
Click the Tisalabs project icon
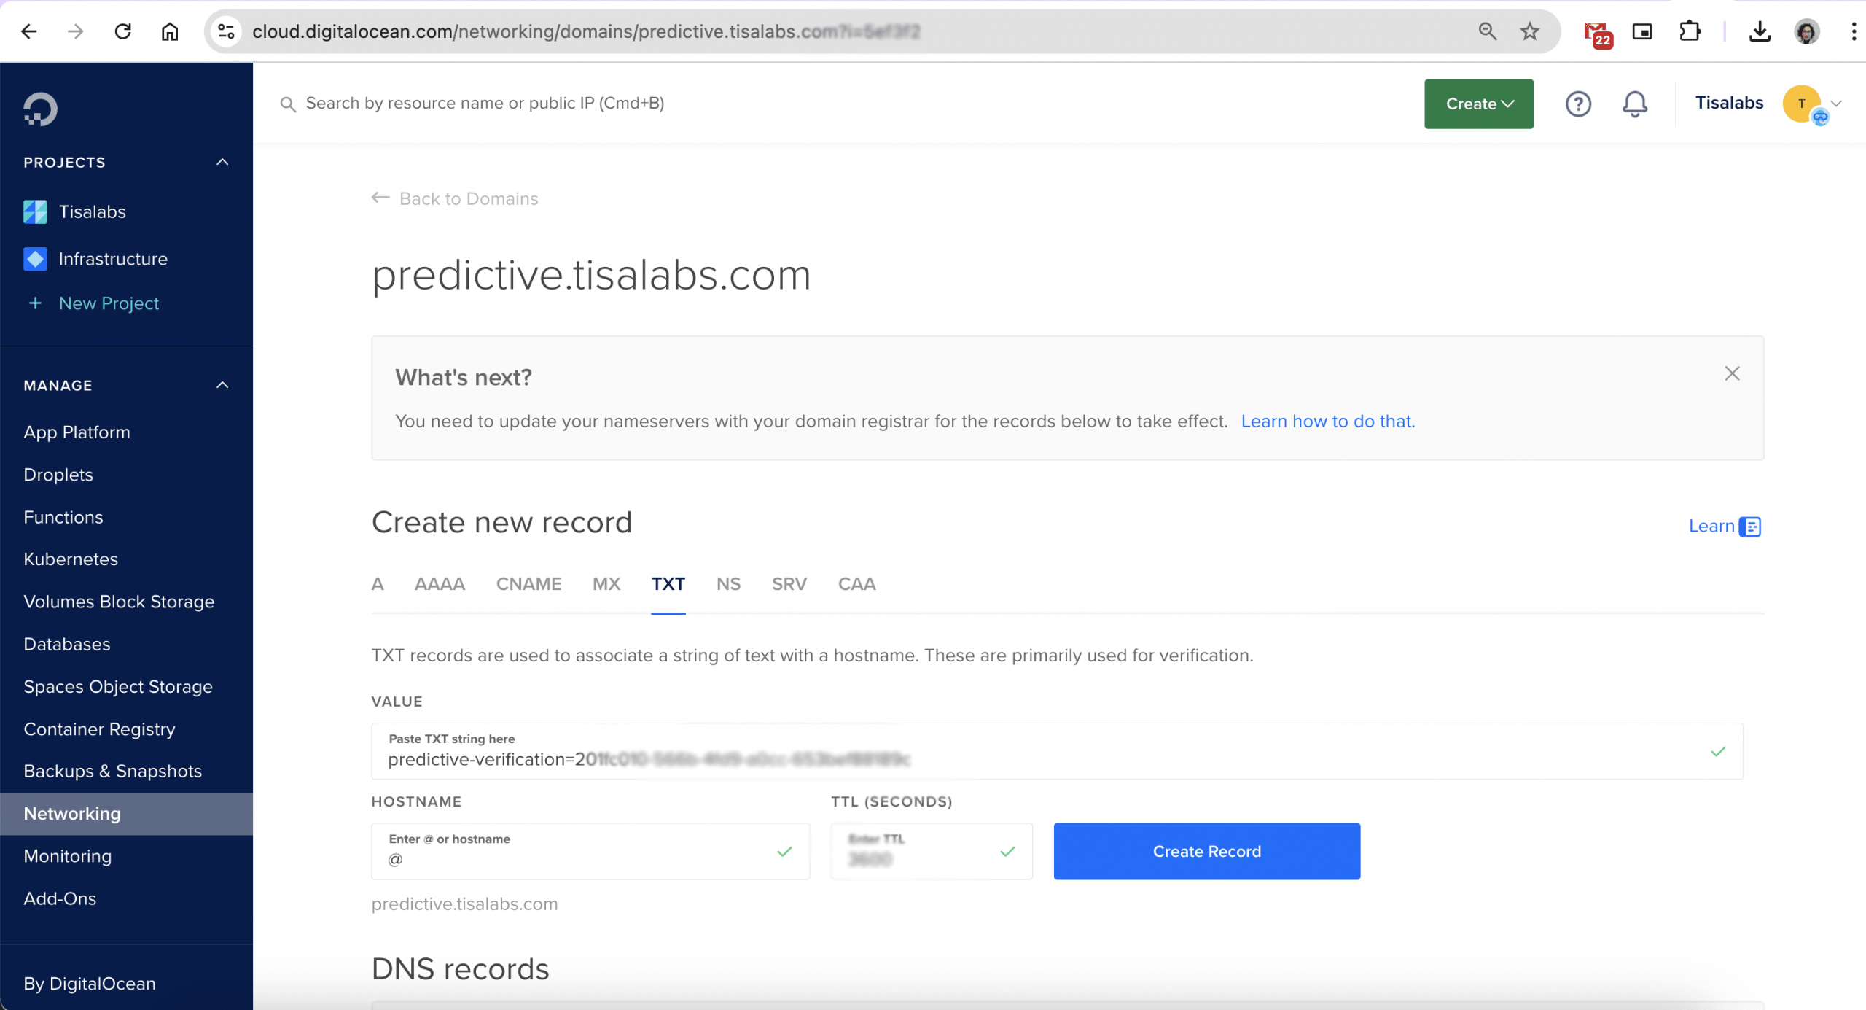35,211
